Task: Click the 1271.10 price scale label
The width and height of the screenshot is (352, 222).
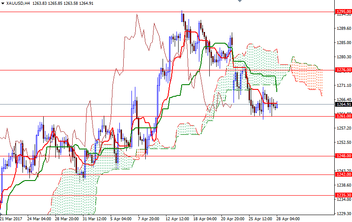Action: point(343,86)
